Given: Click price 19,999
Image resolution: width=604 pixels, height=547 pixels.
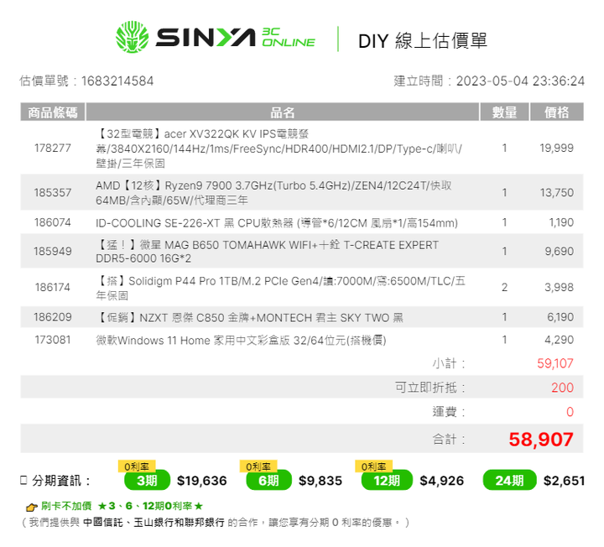Looking at the screenshot, I should coord(557,148).
